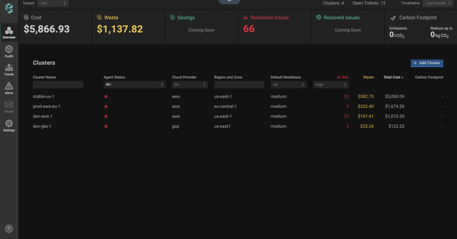Click the app logo in the sidebar
Screen dimensions: 457x239
[9, 8]
